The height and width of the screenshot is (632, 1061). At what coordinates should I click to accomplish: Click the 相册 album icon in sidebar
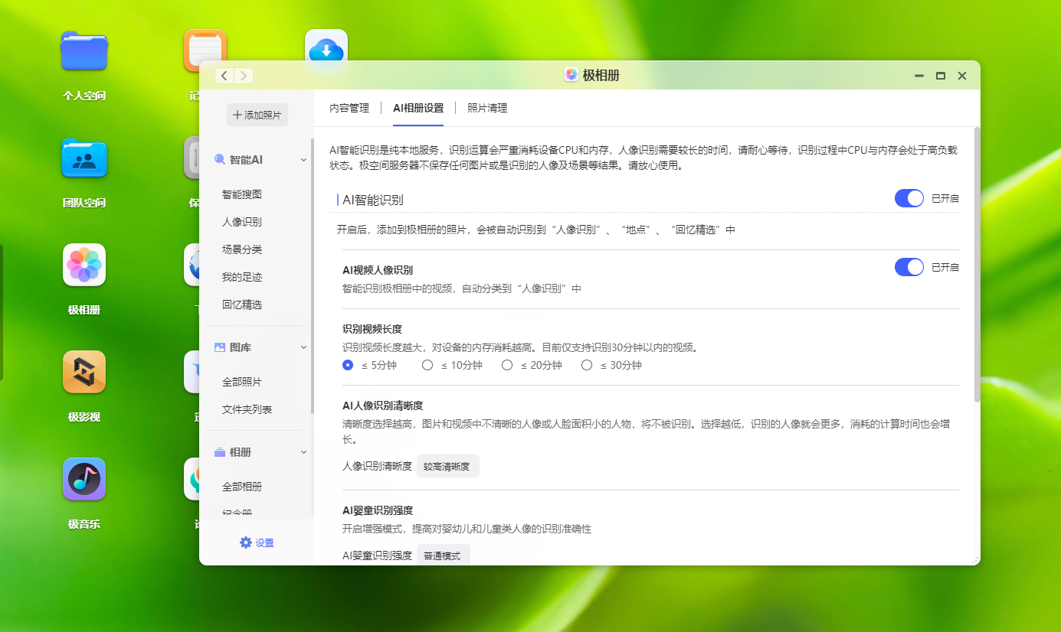220,452
